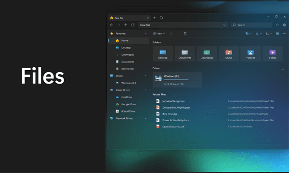Open Documents in the sidebar
Screen dimensions: 289x173
pos(129,62)
